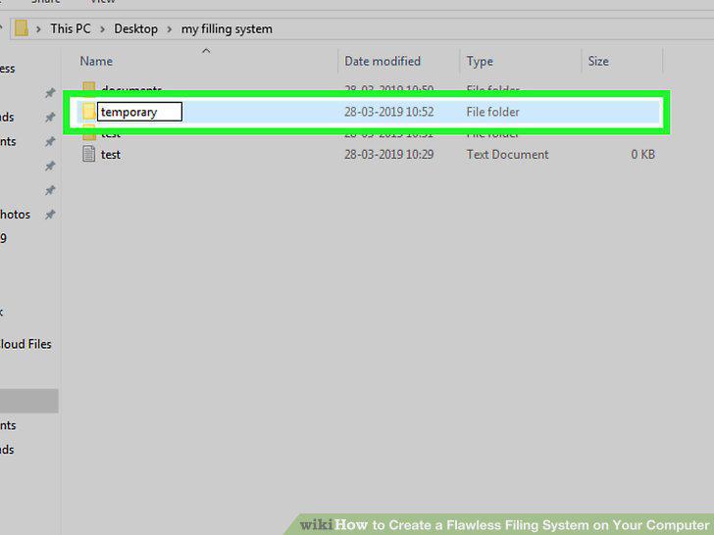Click 'my filling system' breadcrumb segment
Viewport: 714px width, 535px height.
click(x=227, y=29)
